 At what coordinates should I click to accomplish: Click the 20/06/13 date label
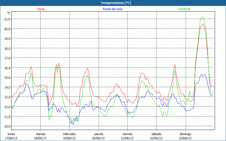(x=99, y=138)
